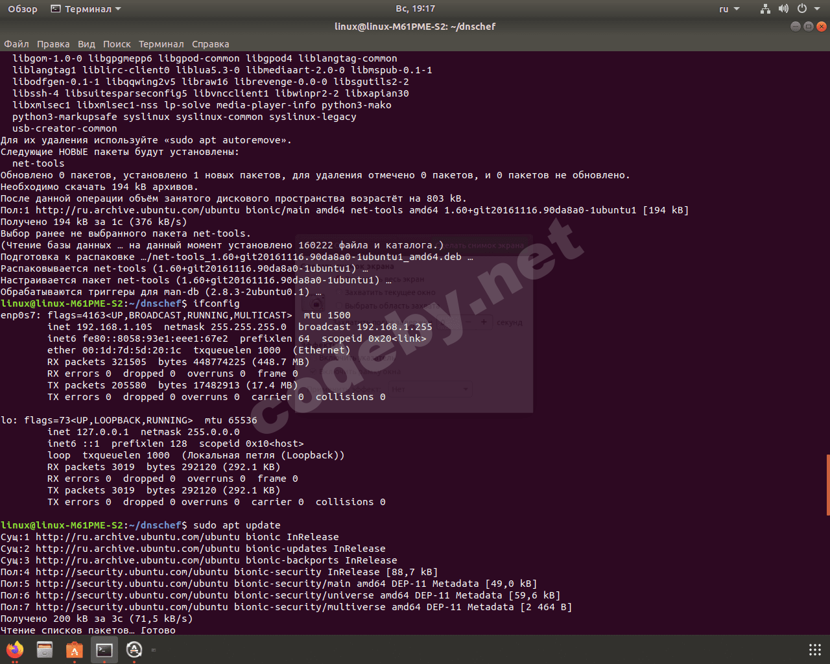Screen dimensions: 830x664
Task: Click the Локальная петля (Loopback) label
Action: [263, 455]
